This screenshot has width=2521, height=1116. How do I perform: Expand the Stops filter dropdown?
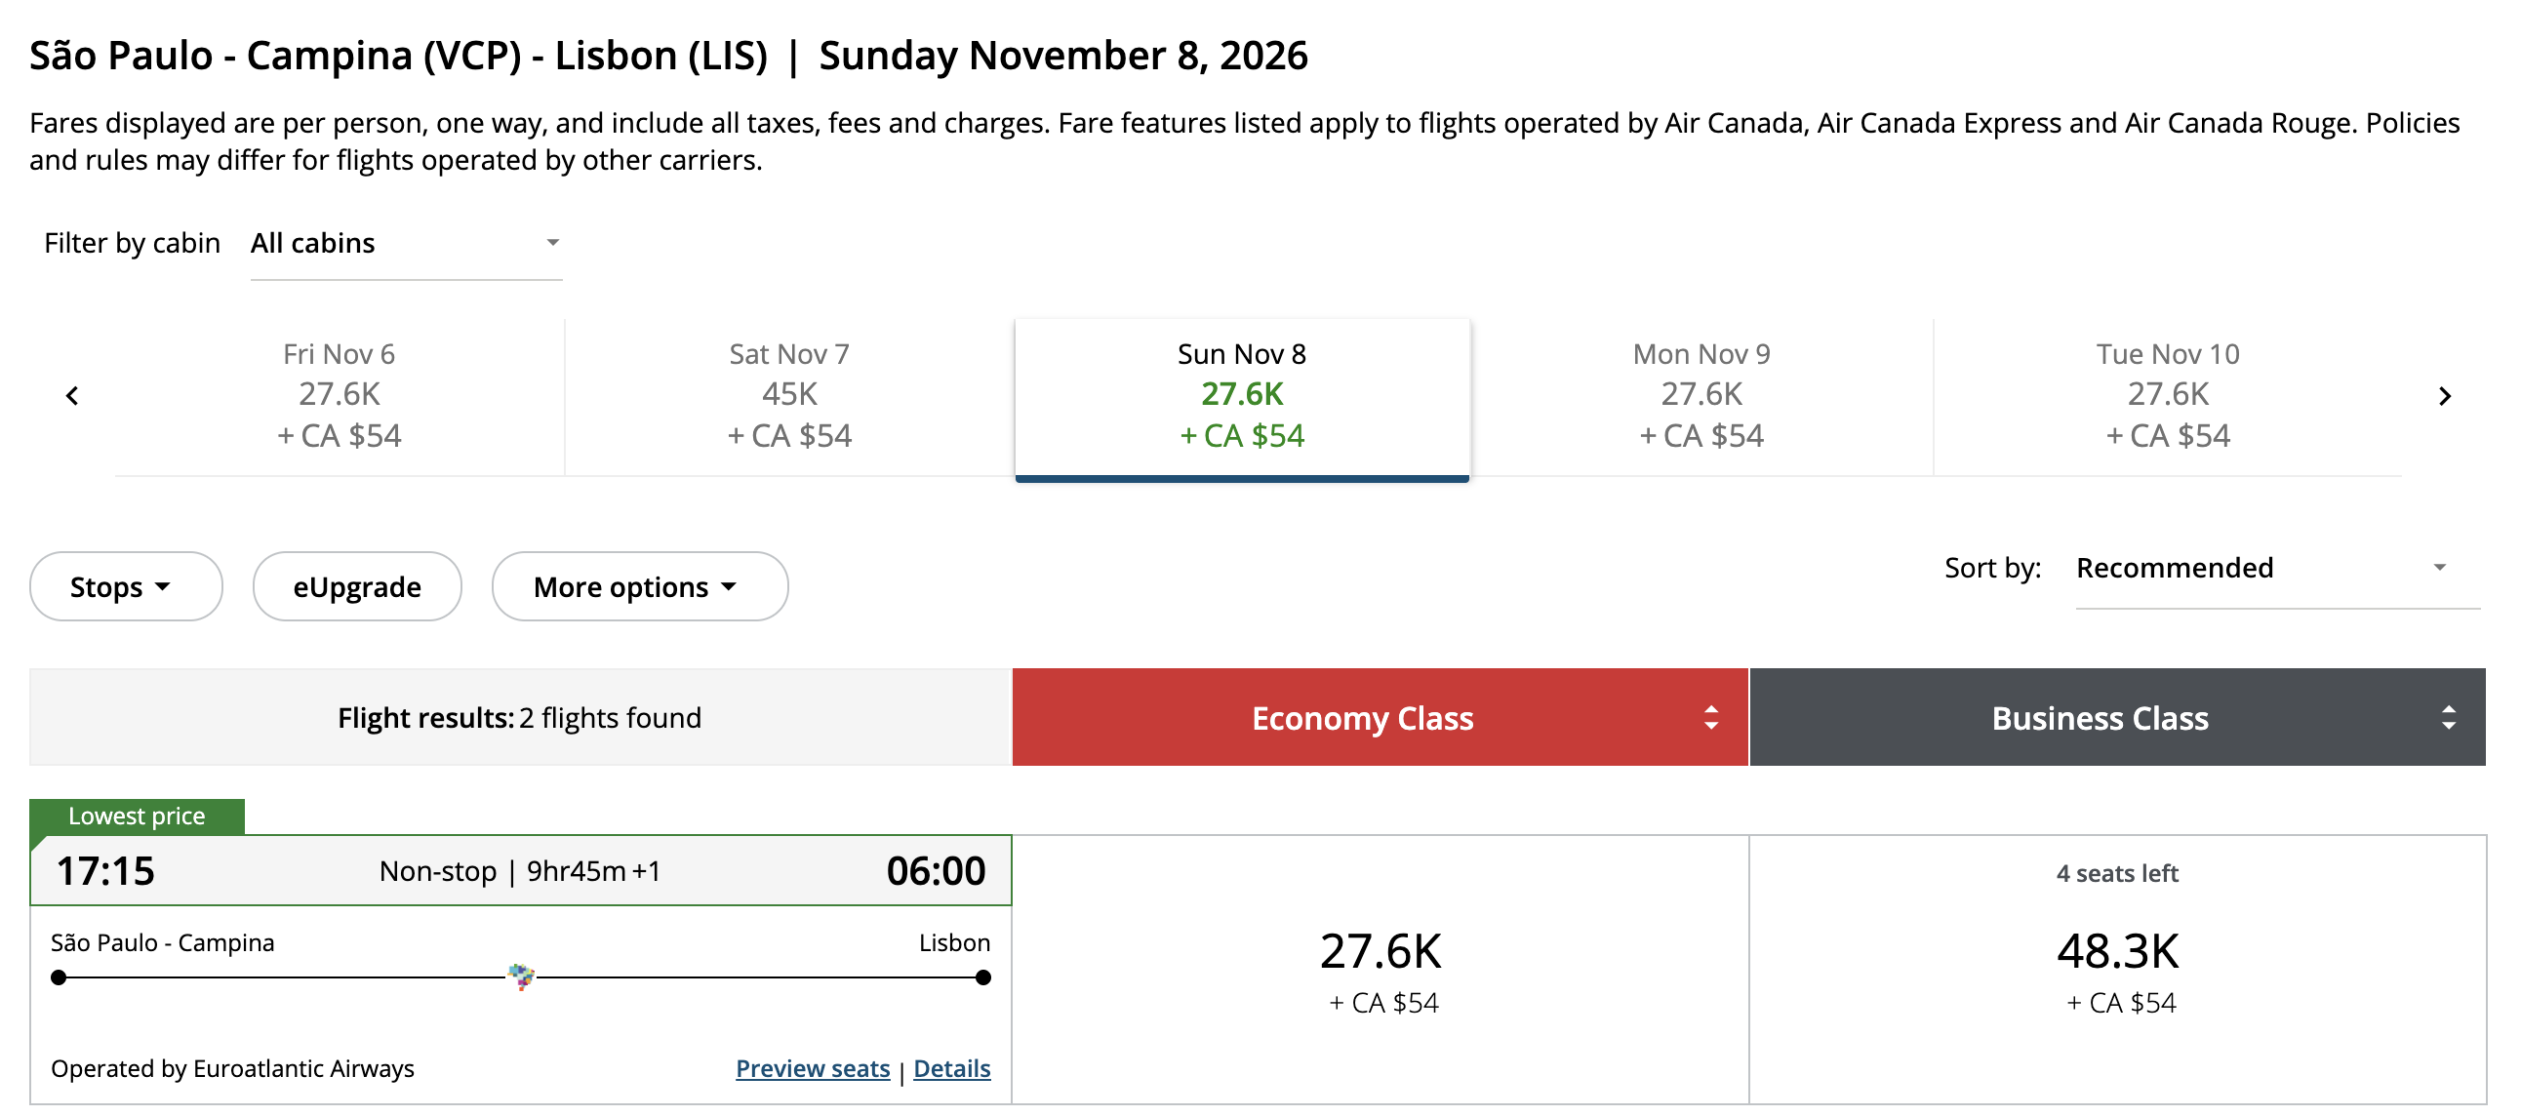tap(125, 586)
